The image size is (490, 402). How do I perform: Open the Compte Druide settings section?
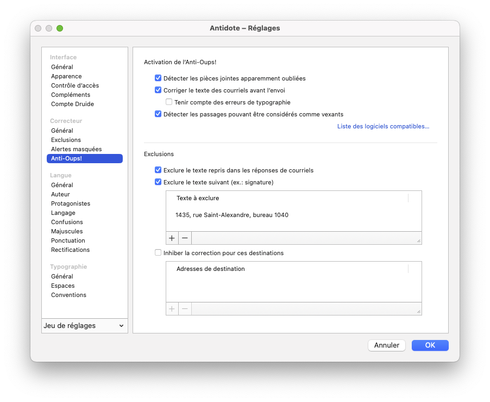[x=72, y=104]
